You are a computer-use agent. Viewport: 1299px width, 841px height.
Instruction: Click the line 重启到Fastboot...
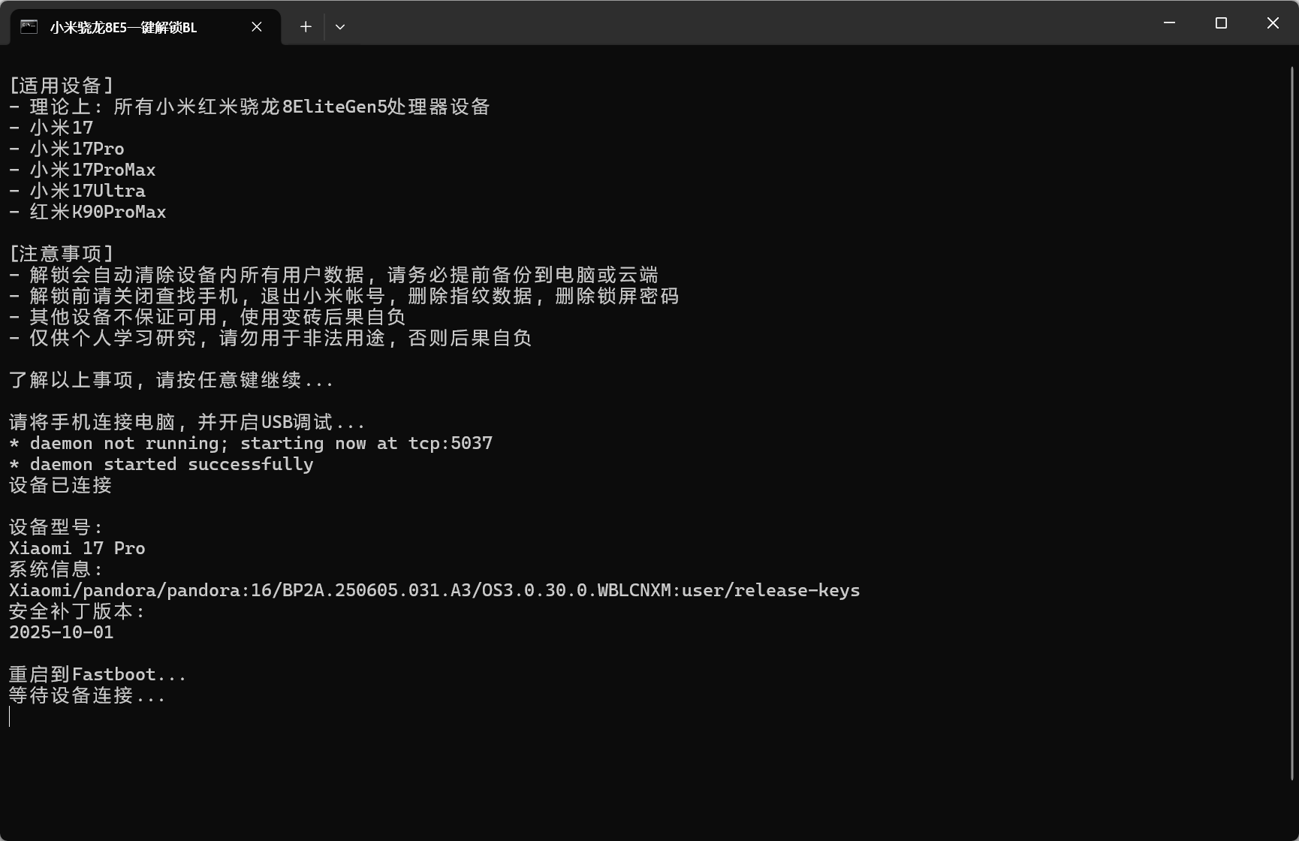[96, 674]
